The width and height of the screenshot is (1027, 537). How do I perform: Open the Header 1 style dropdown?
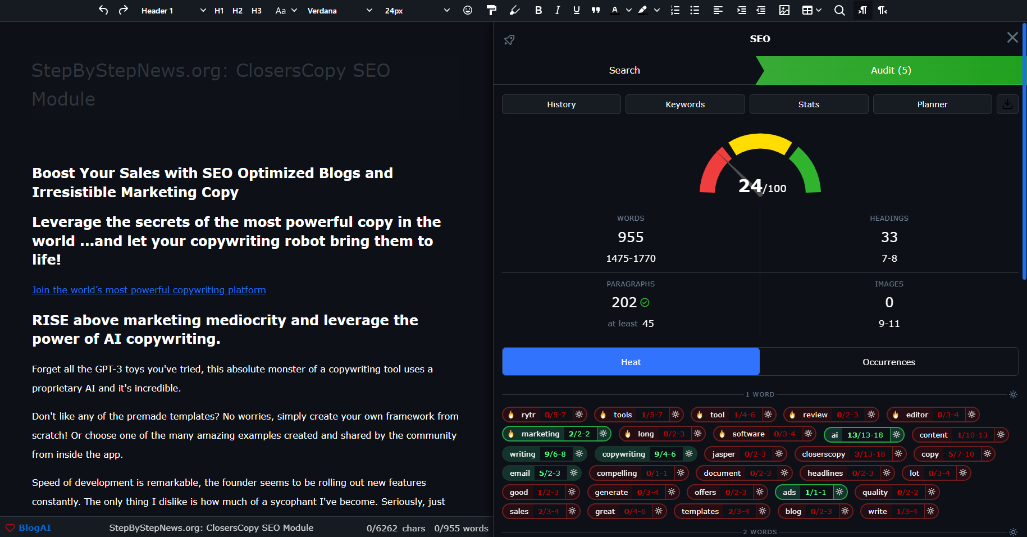(x=174, y=11)
